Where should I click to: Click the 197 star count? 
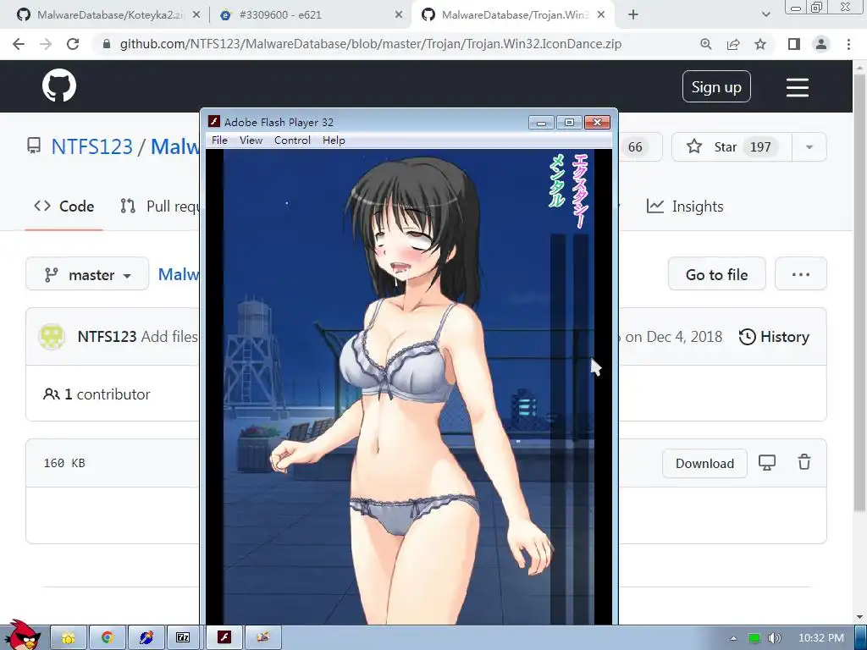pos(760,147)
